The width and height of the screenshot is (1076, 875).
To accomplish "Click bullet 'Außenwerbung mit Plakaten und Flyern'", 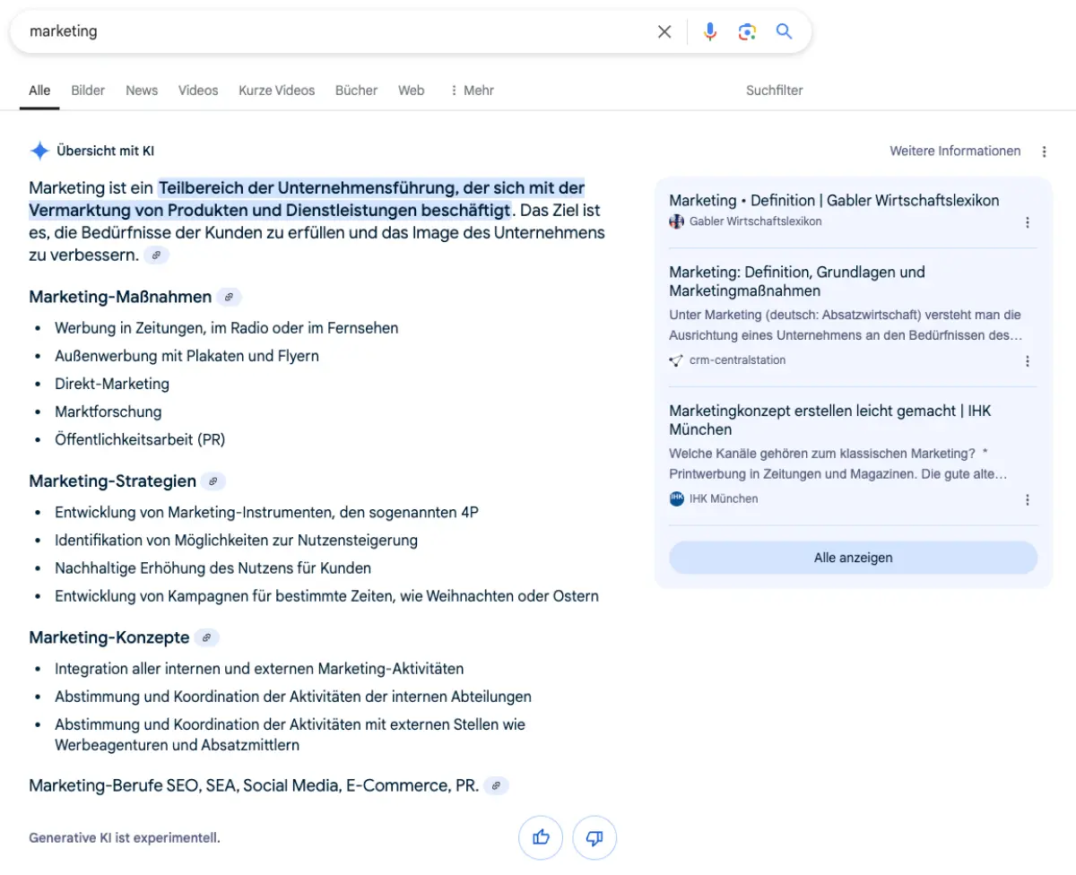I will point(187,356).
